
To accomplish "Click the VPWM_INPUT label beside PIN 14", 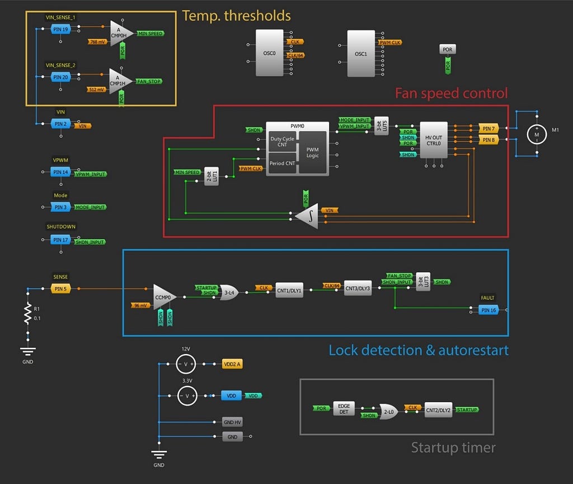I will point(91,174).
